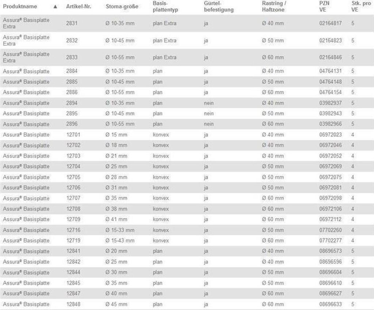Select Assura Basisplatte Extra row 2831
Screen dimensions: 374x310
tap(26, 23)
